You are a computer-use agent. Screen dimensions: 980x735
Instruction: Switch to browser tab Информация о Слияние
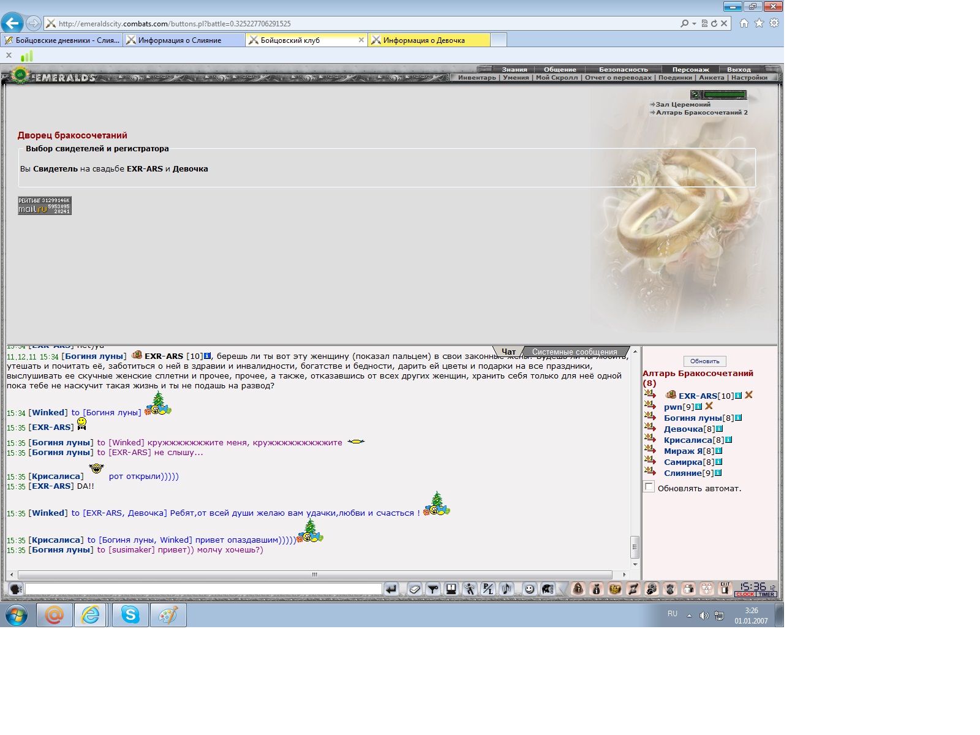coord(184,40)
